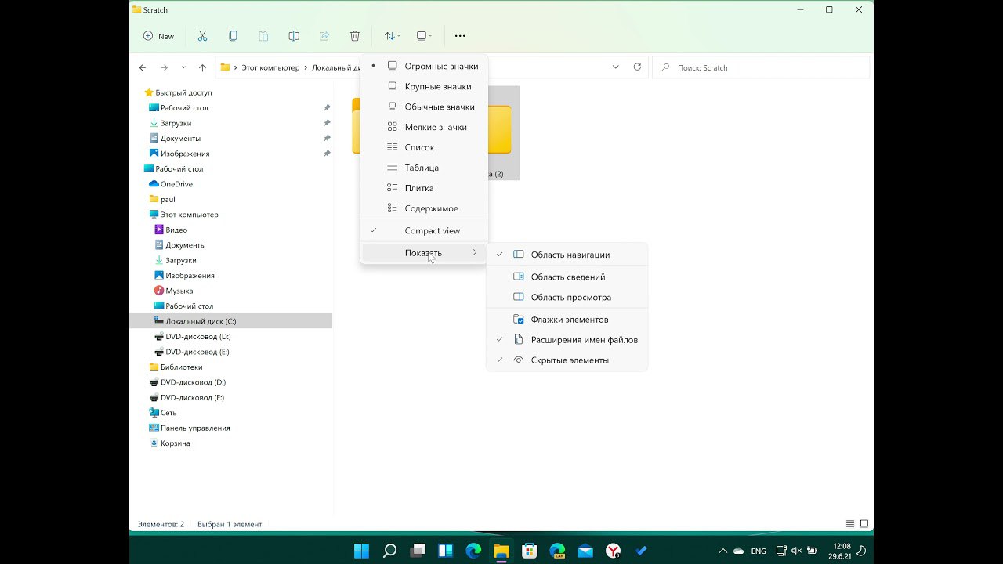Click Этот компьютер in address breadcrumb
1003x564 pixels.
(270, 67)
